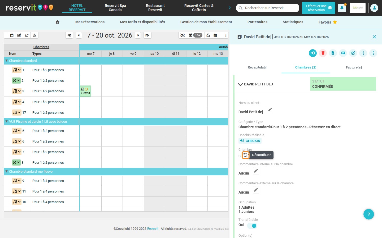Screen dimensions: 382x238
Task: Click the check-in arrow icon in reservation panel
Action: [x=313, y=53]
